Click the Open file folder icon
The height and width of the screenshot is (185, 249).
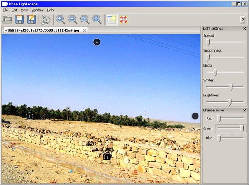[x=7, y=19]
